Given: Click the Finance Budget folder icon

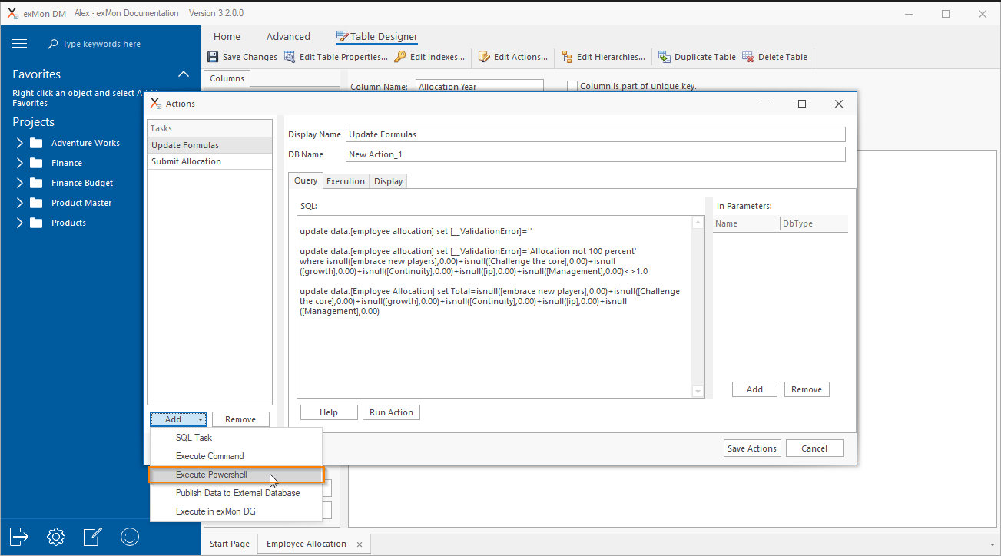Looking at the screenshot, I should pyautogui.click(x=36, y=183).
